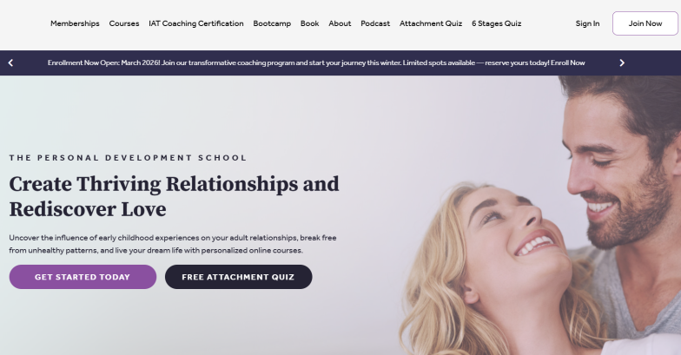The image size is (681, 355).
Task: Click Enroll Now in the announcement banner
Action: tap(568, 62)
